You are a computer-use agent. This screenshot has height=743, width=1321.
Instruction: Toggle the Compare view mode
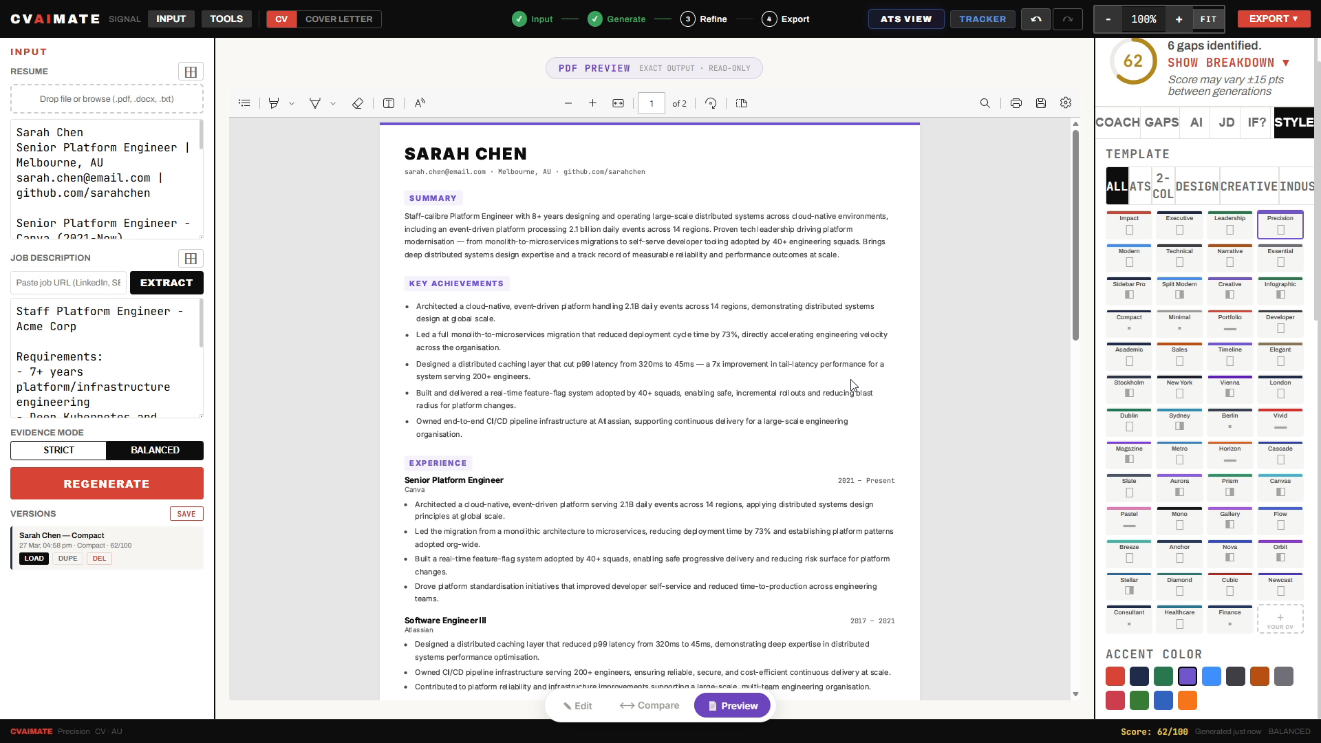tap(649, 706)
